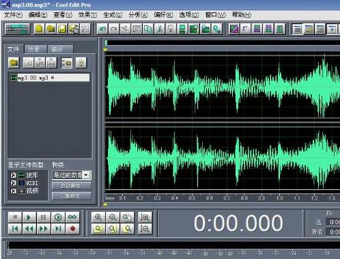Click the Undo arrow in toolbar
The image size is (340, 259).
click(x=103, y=29)
